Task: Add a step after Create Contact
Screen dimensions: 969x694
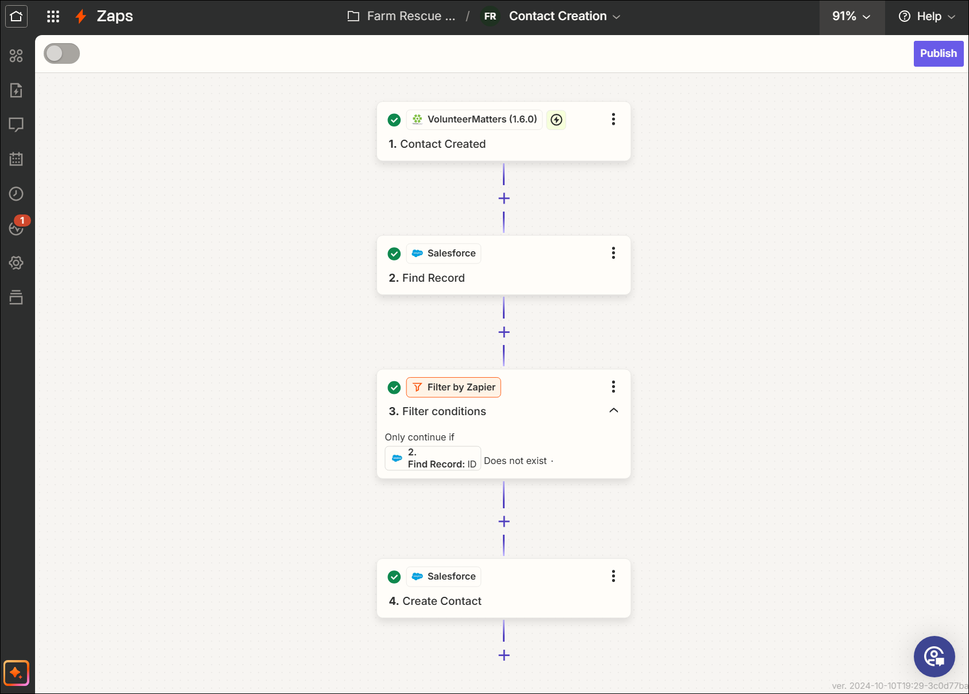Action: pos(504,655)
